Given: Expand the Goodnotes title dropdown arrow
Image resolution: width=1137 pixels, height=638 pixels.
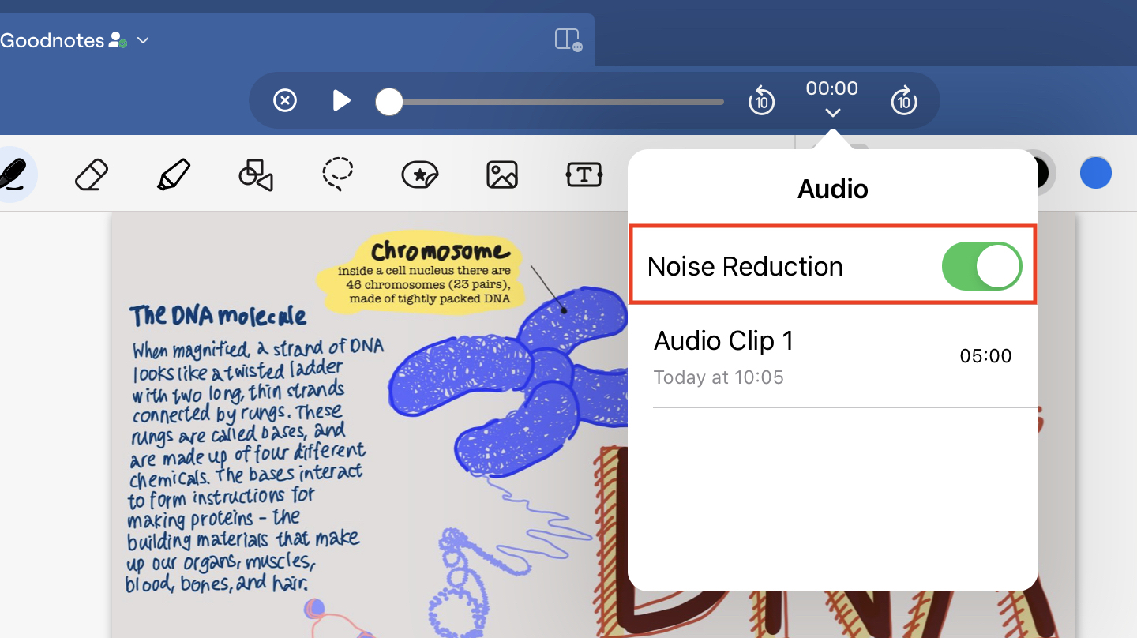Looking at the screenshot, I should (143, 40).
